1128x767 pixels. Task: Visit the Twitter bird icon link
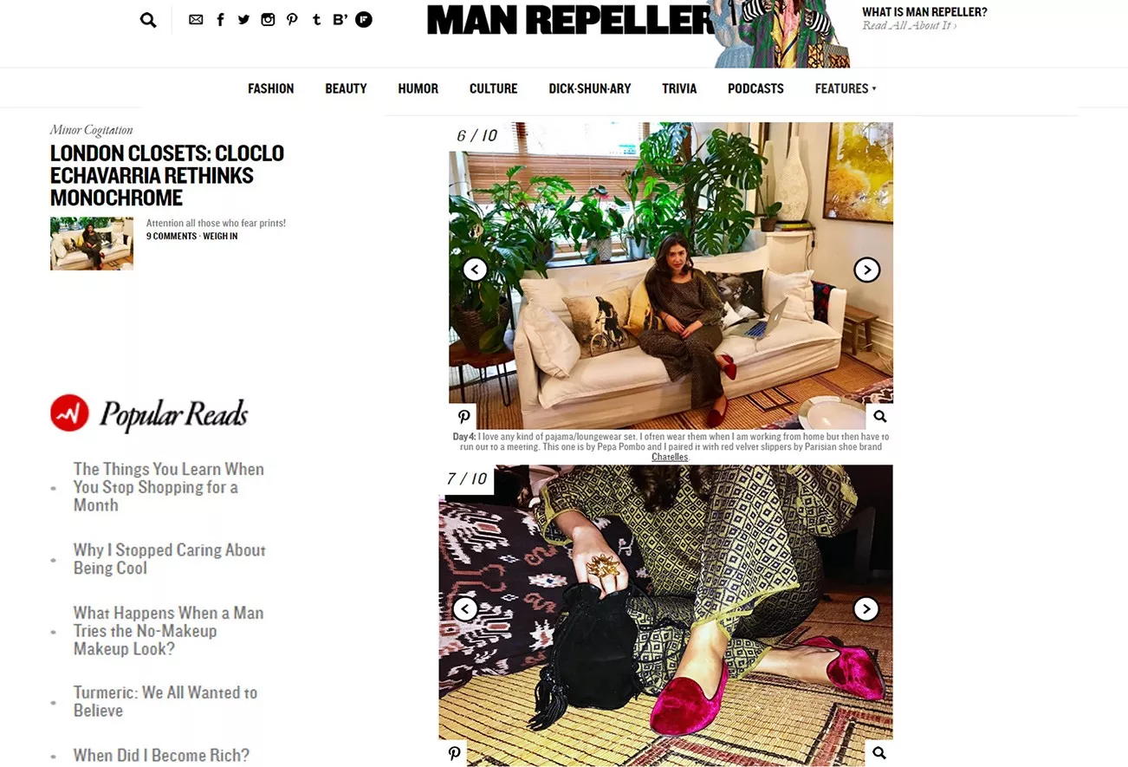243,20
